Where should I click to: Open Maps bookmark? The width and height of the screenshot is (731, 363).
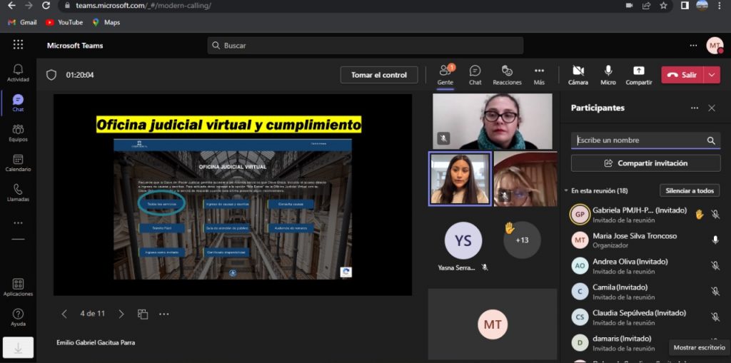tap(106, 22)
